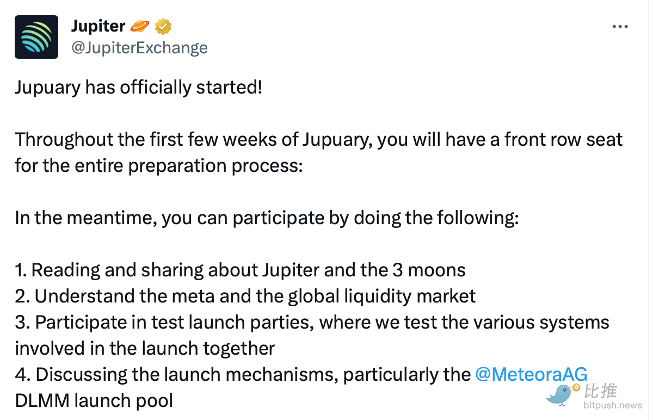
Task: Click the gold verified badge
Action: (x=164, y=26)
